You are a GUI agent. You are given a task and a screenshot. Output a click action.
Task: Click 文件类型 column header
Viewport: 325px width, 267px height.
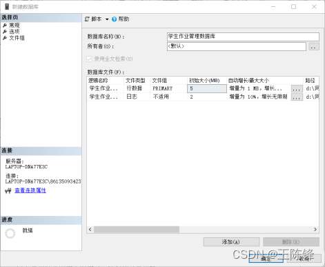click(x=137, y=81)
